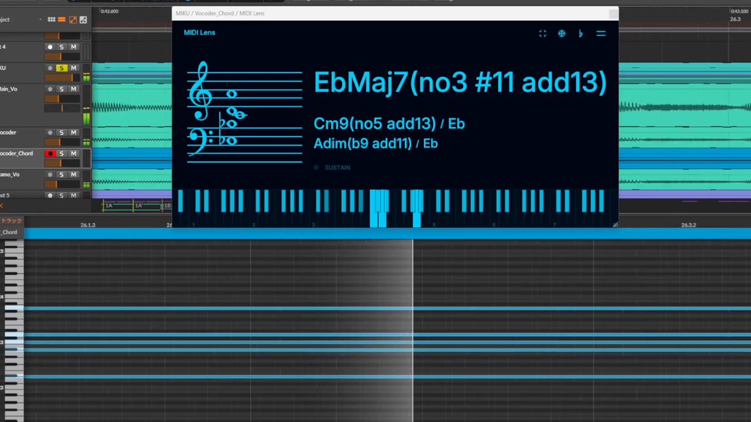
Task: Adjust the Main_Vo track pan slider
Action: click(x=63, y=109)
